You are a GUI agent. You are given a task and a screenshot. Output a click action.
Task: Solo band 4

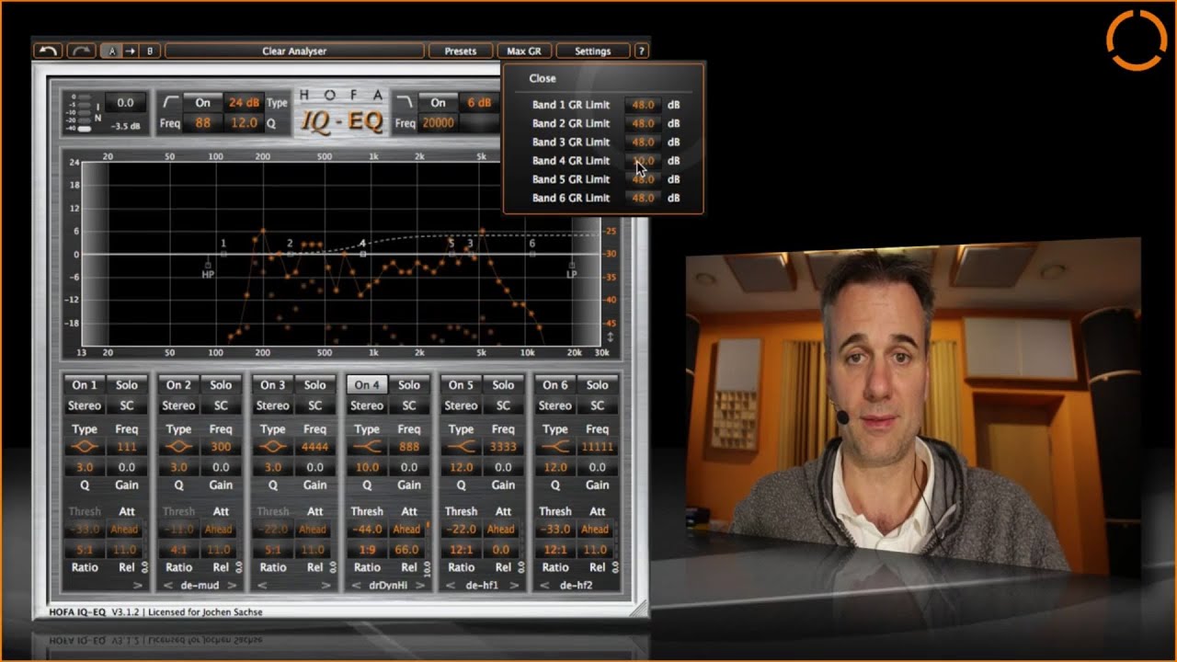[409, 385]
